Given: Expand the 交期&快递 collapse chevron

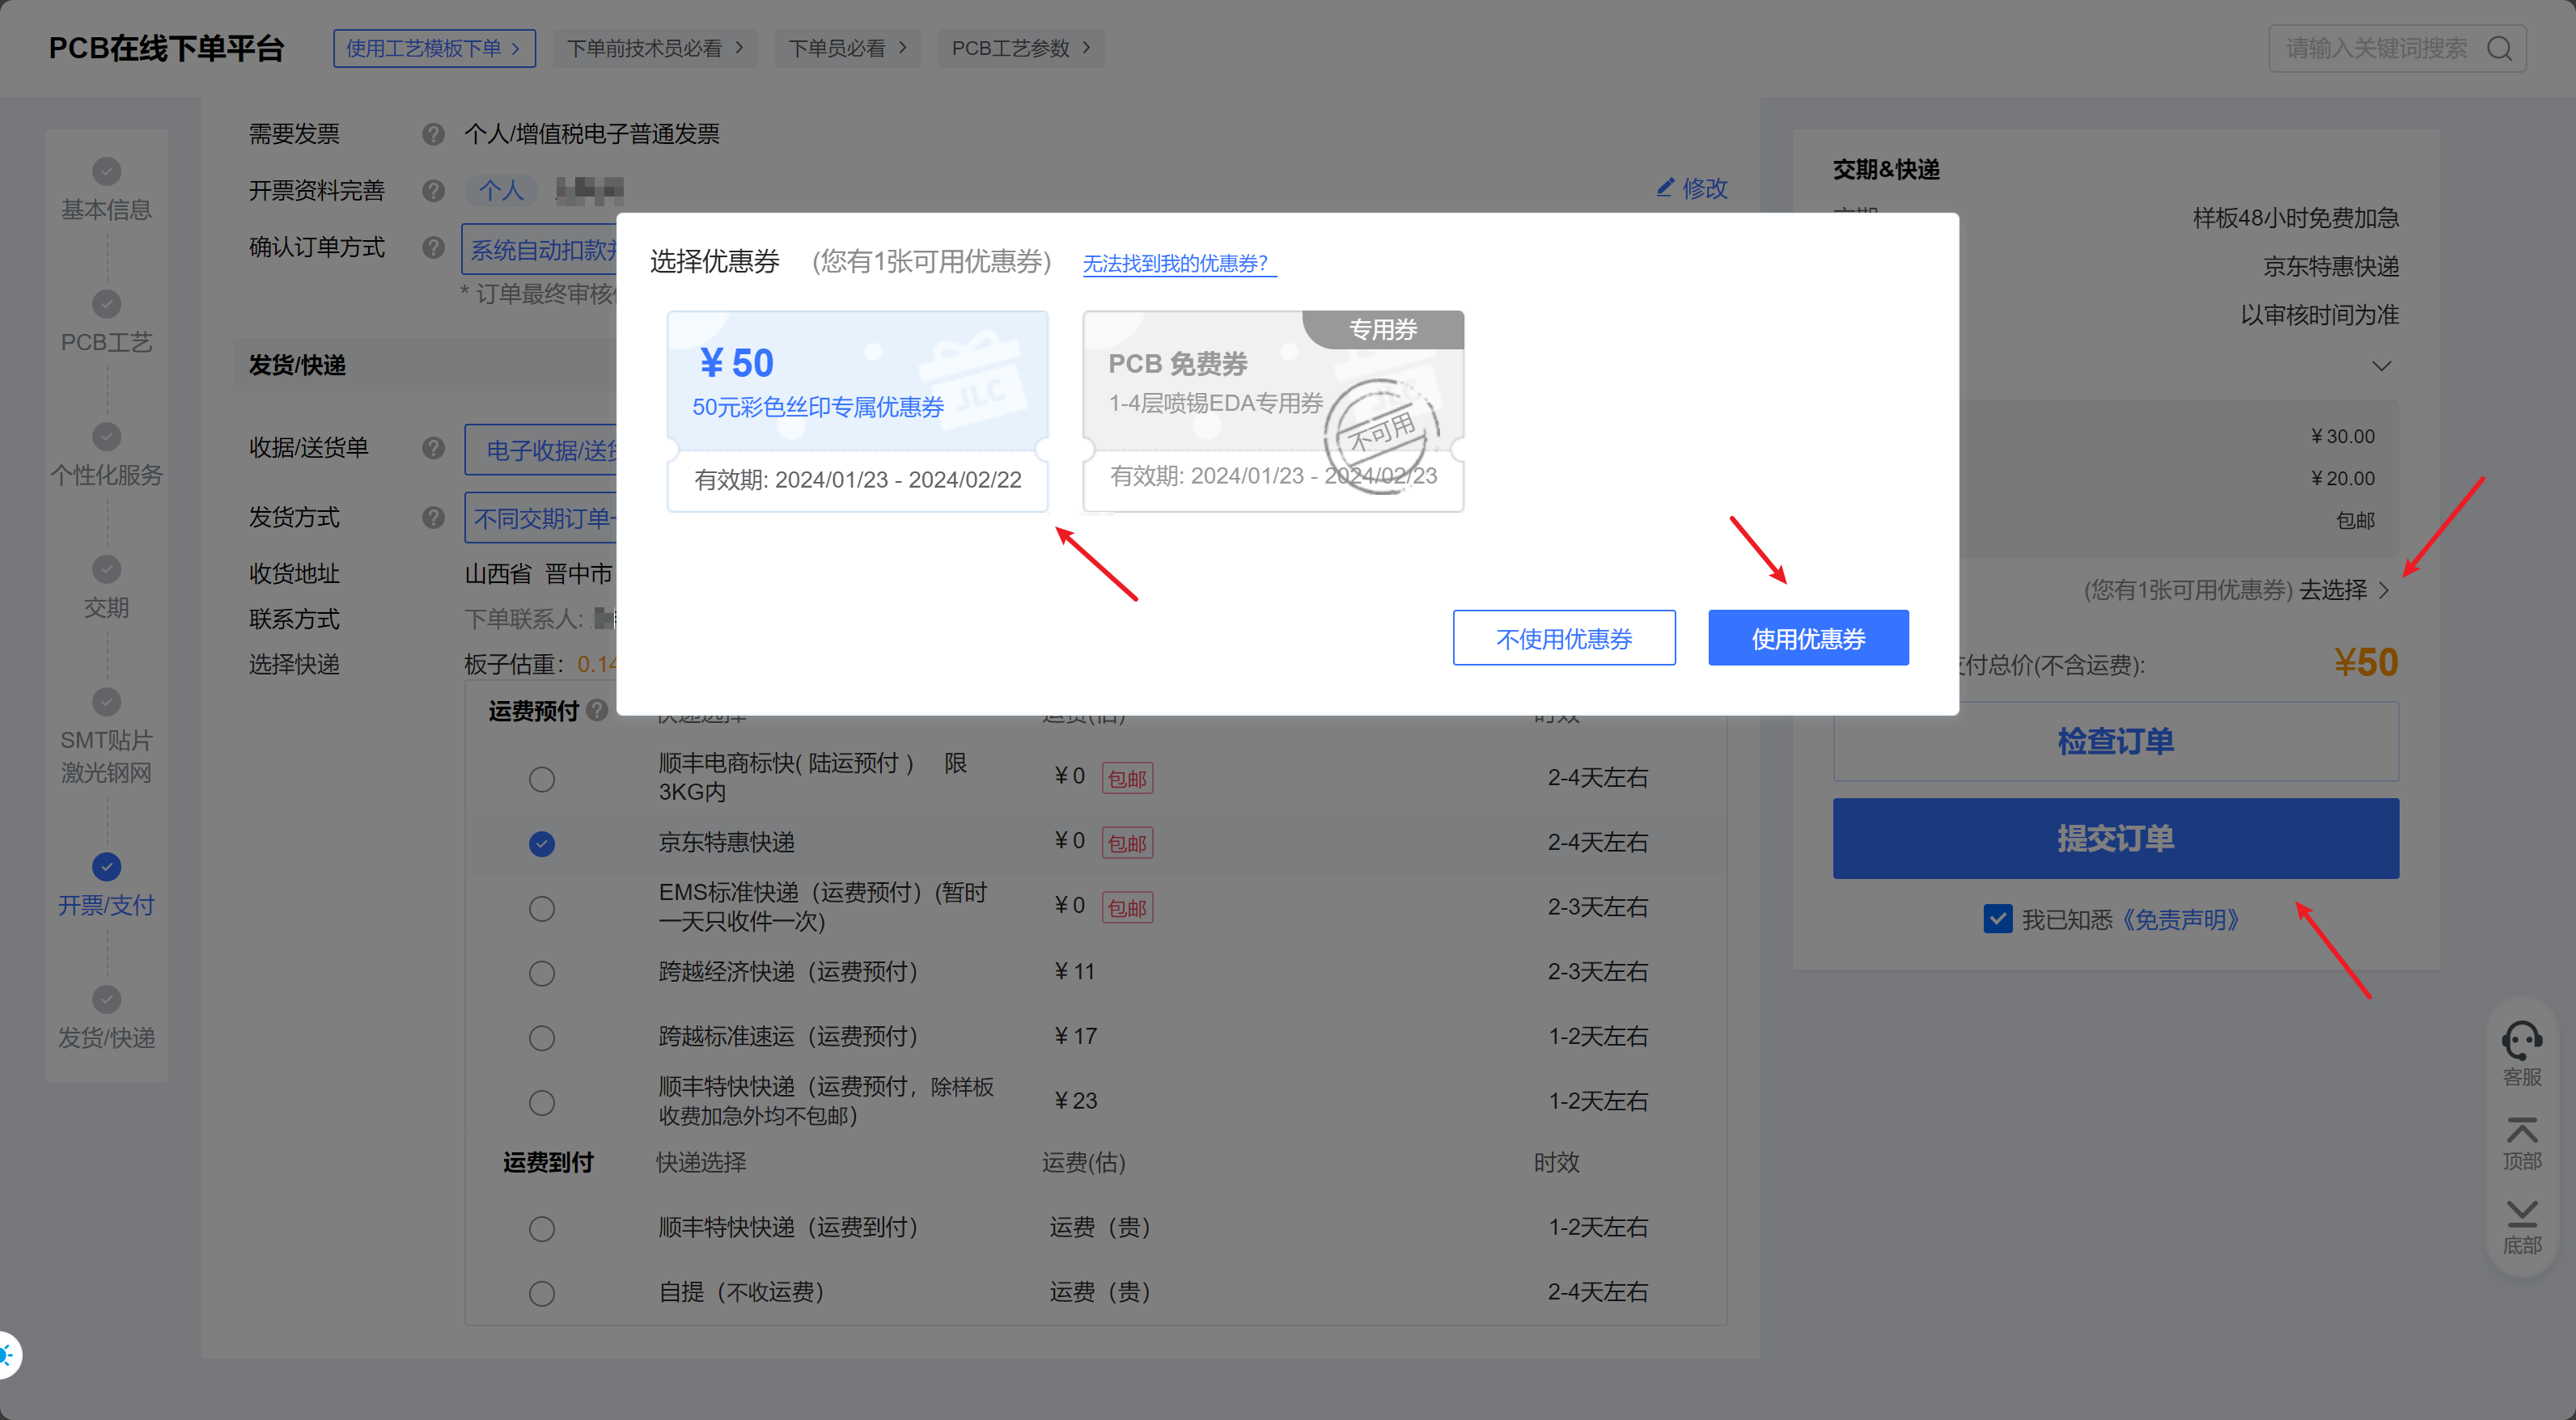Looking at the screenshot, I should (x=2381, y=366).
